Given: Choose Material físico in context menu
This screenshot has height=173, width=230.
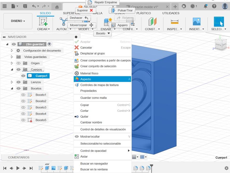Looking at the screenshot, I should [102, 73].
